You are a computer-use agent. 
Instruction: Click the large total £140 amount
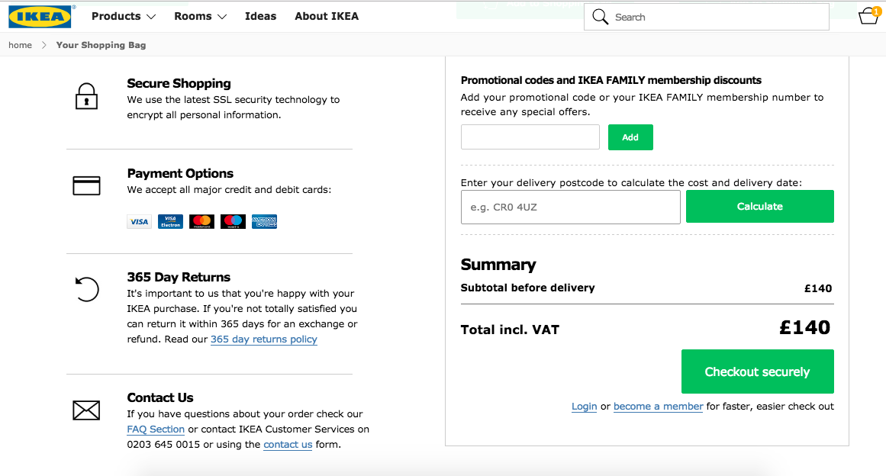click(x=804, y=327)
